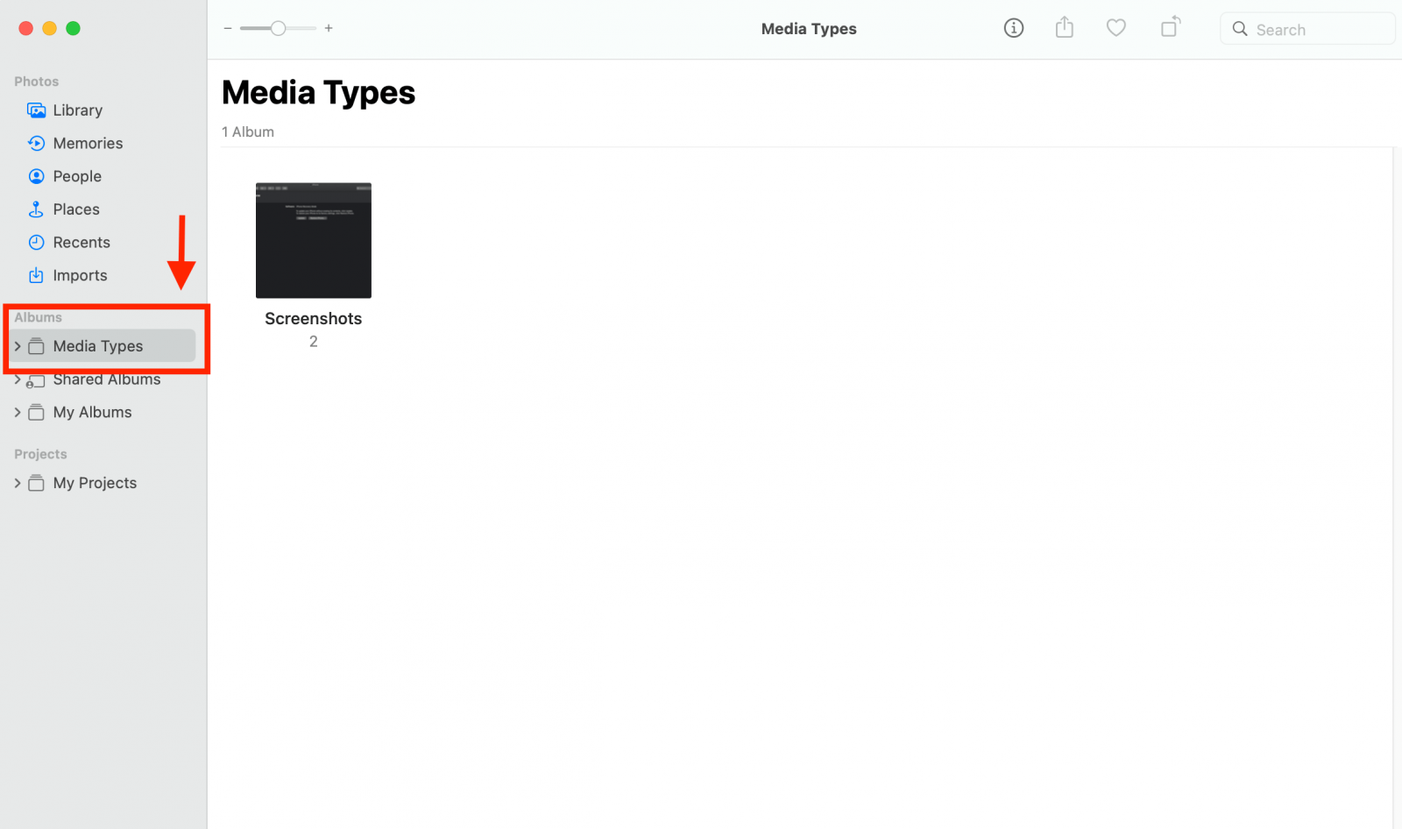Image resolution: width=1402 pixels, height=829 pixels.
Task: Click the zoom in plus button
Action: [329, 28]
